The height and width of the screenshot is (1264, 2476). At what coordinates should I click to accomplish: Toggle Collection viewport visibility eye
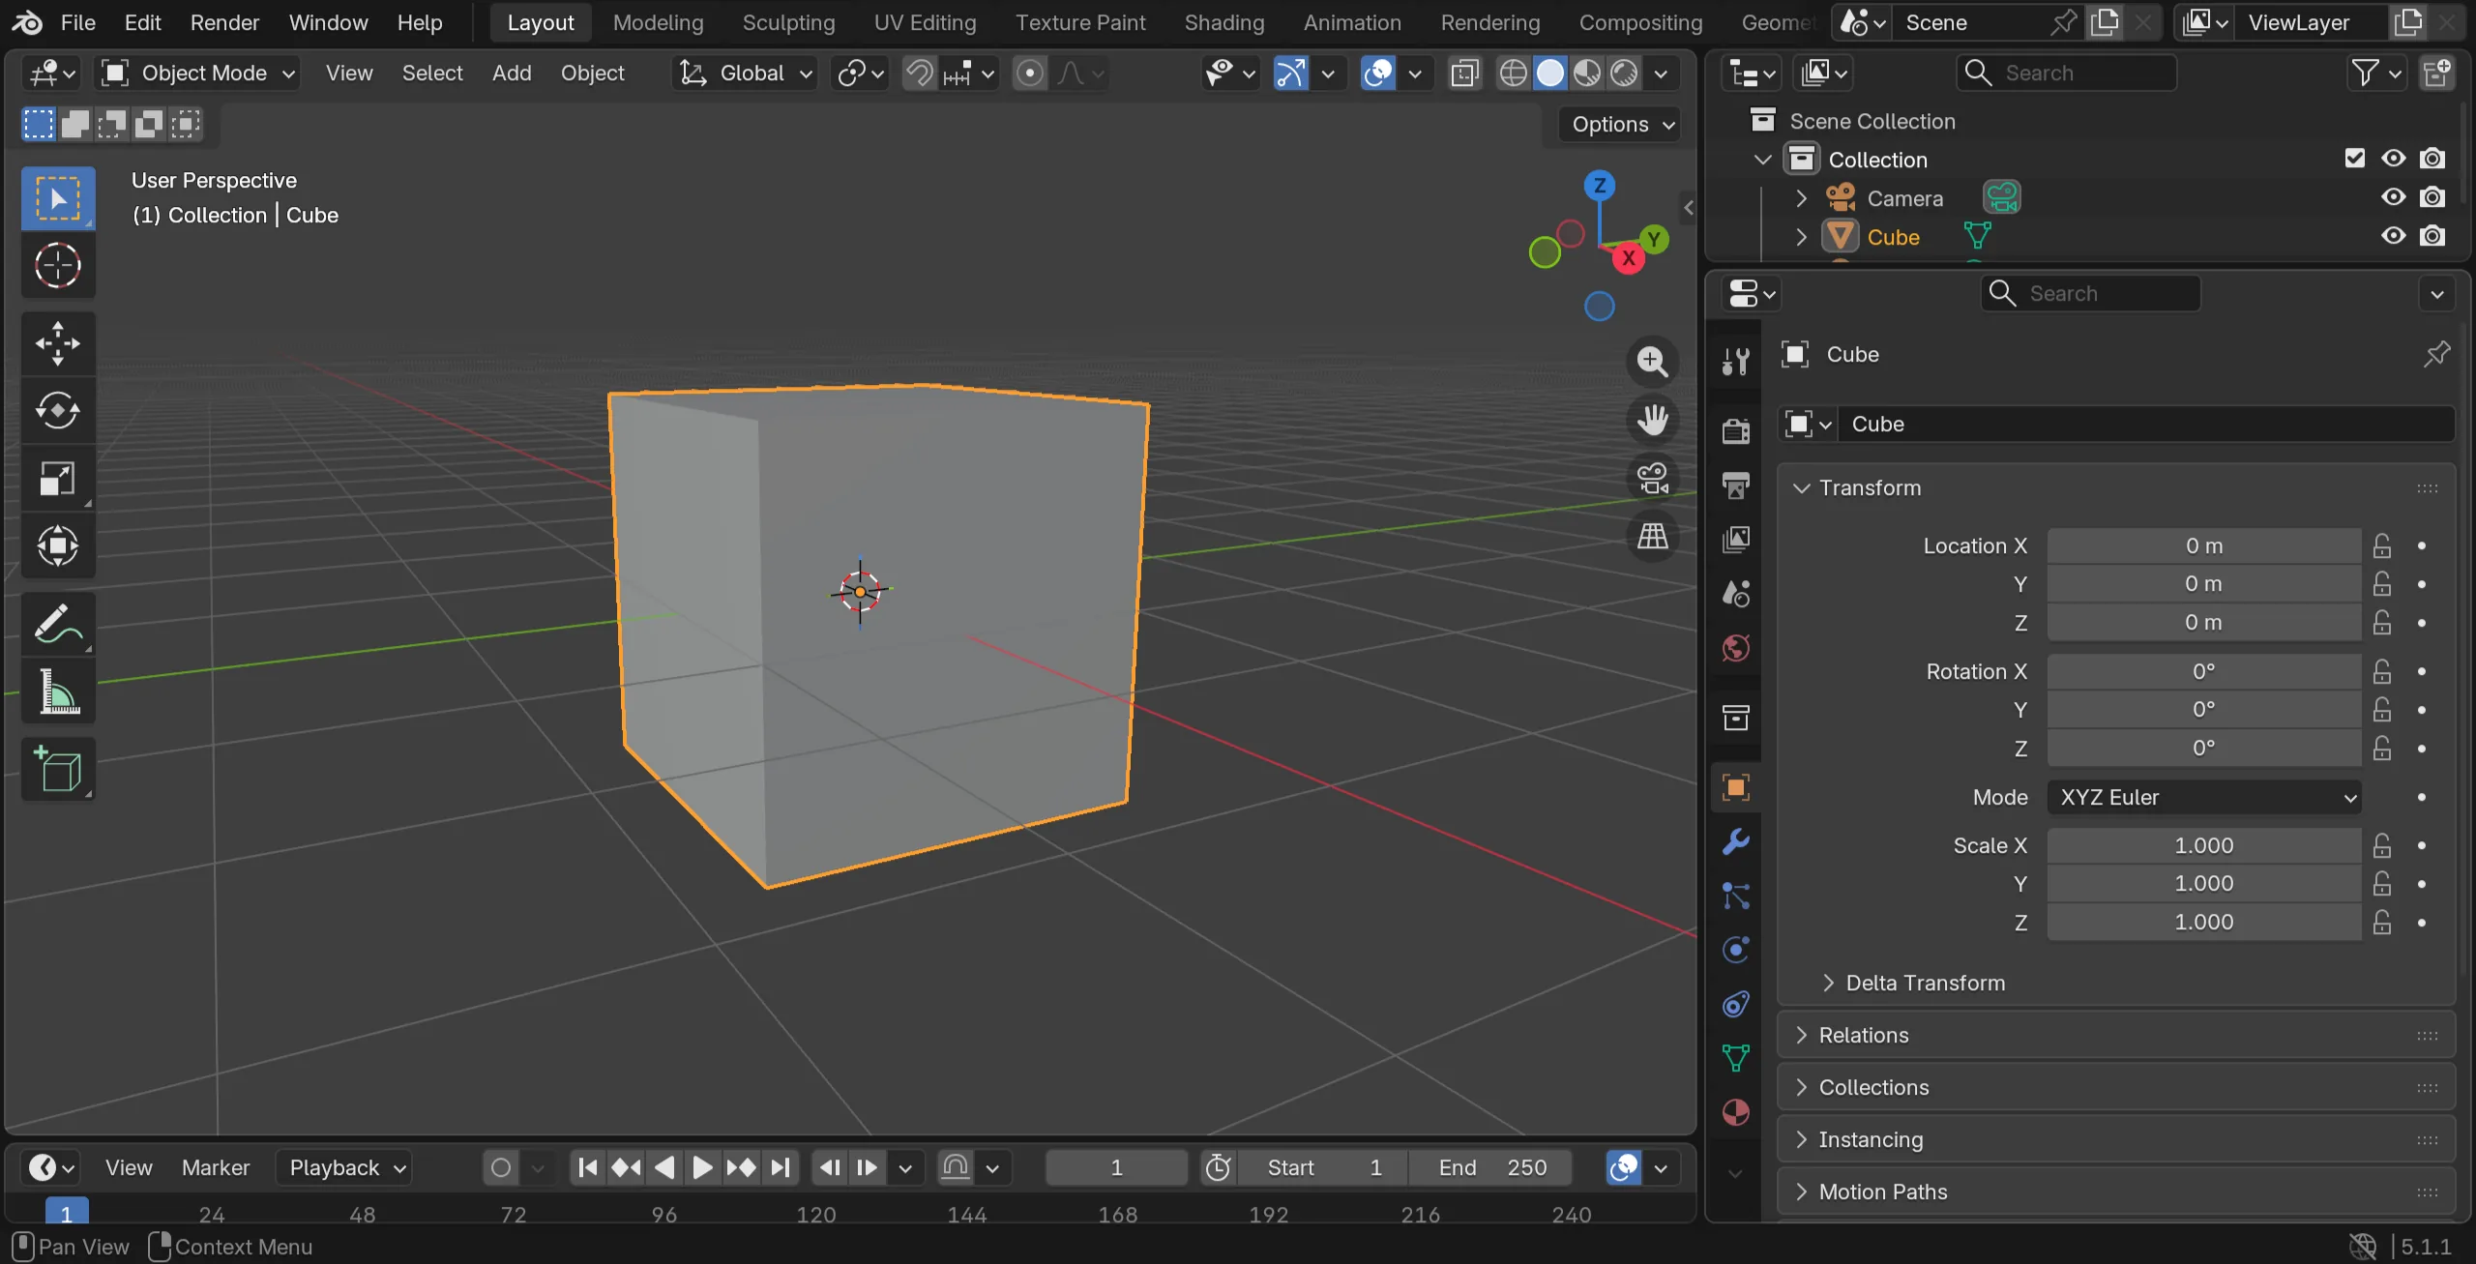(2393, 159)
